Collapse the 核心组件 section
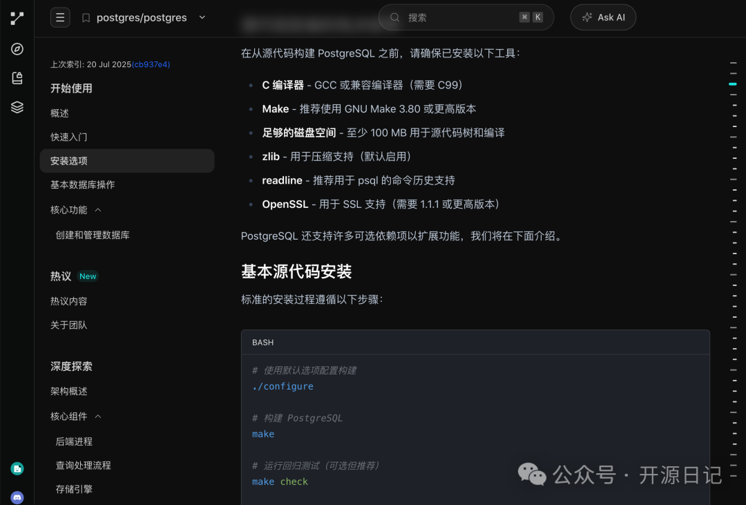 pos(98,416)
